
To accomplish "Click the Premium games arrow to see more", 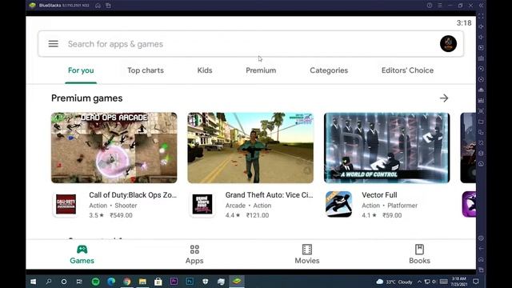I will [x=444, y=98].
